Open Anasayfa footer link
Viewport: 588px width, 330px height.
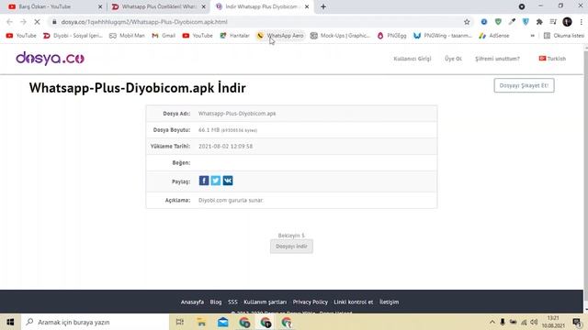(192, 302)
